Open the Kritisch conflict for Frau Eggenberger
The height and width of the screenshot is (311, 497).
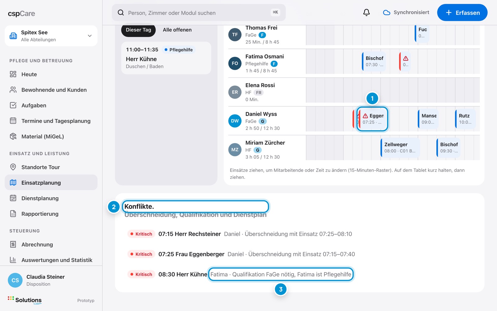pos(241,254)
